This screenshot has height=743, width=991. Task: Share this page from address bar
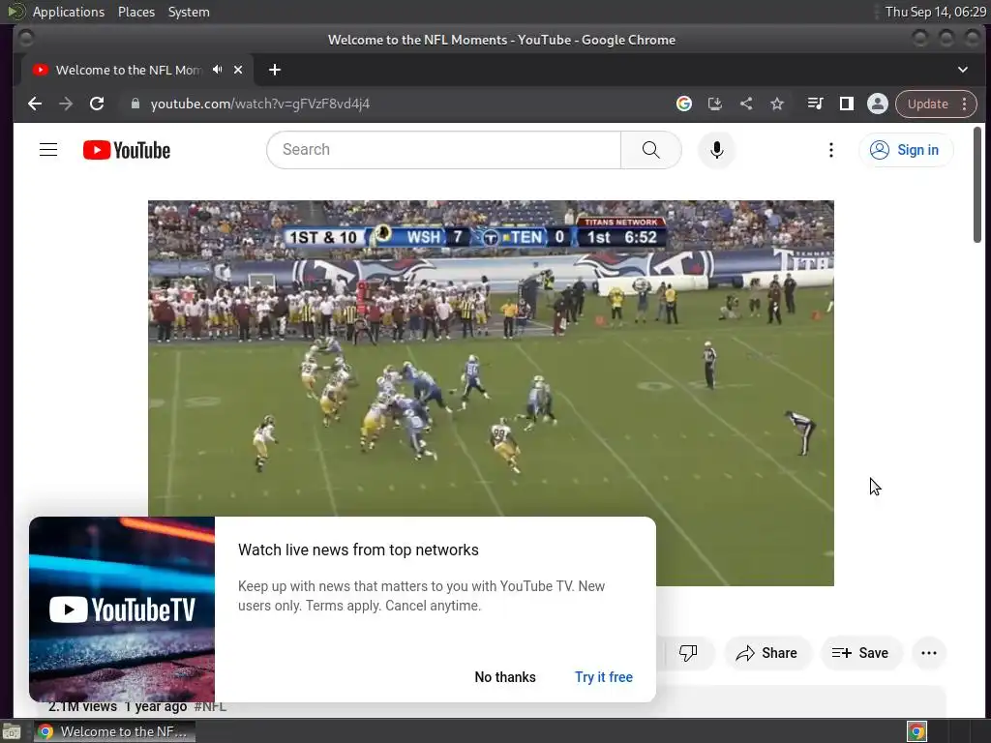coord(746,104)
